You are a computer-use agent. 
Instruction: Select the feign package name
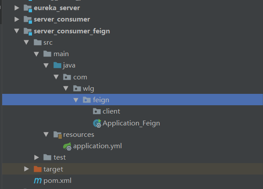[101, 100]
